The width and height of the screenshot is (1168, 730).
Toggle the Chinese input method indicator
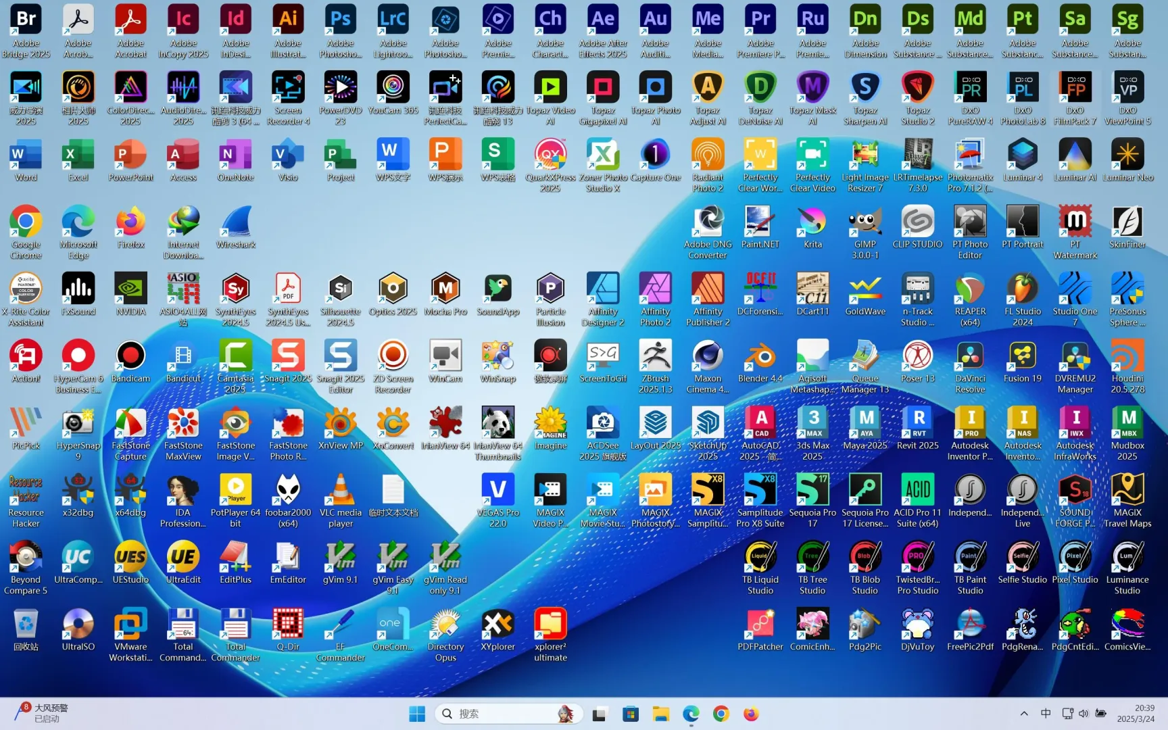(1046, 714)
